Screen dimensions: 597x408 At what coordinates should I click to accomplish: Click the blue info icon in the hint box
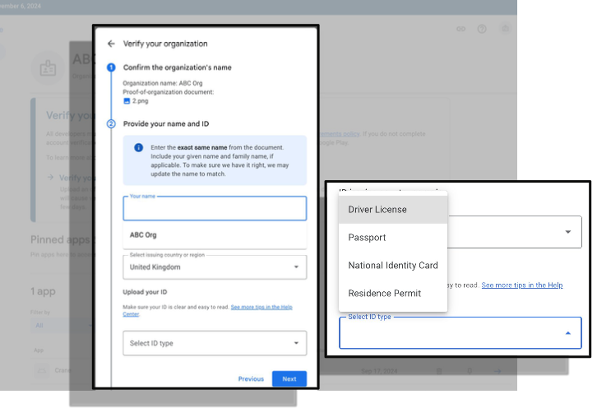click(139, 147)
